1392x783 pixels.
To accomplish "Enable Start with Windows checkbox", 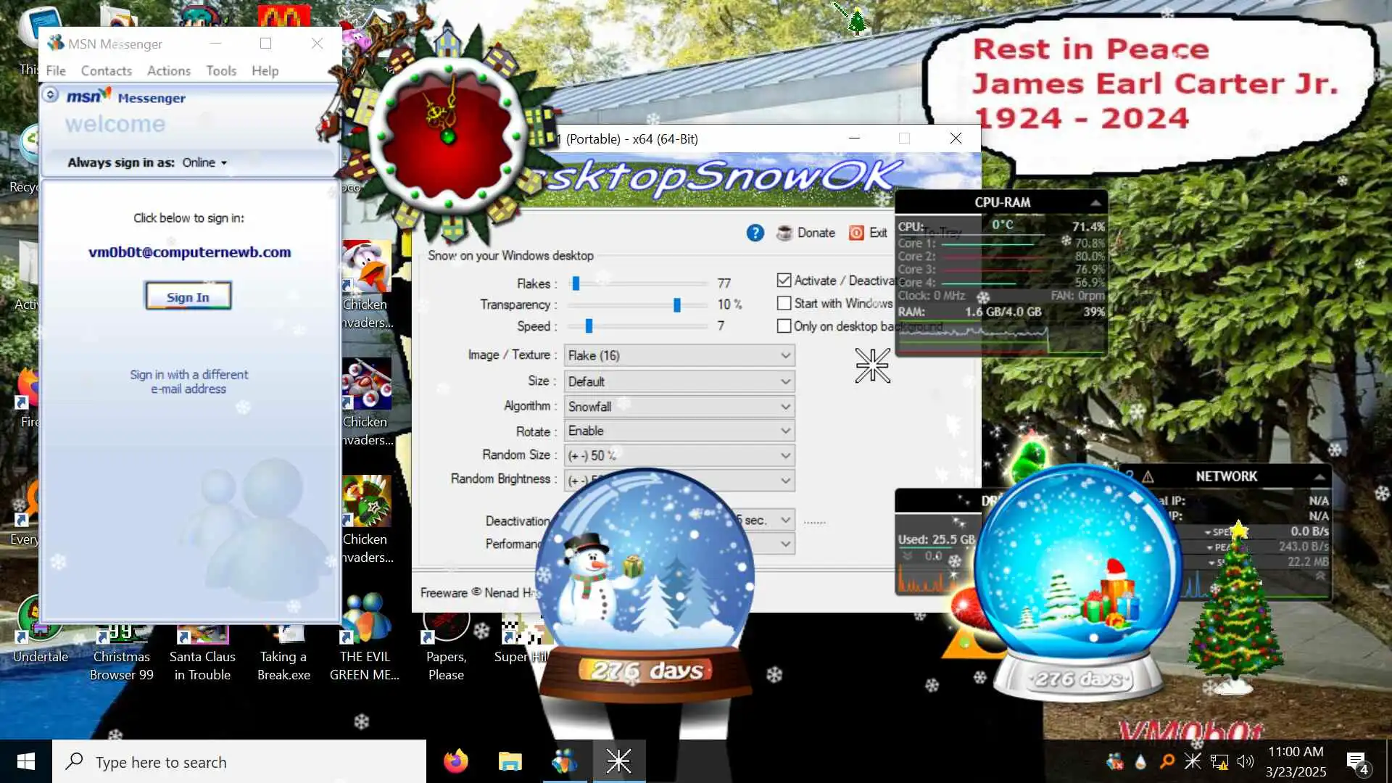I will (784, 303).
